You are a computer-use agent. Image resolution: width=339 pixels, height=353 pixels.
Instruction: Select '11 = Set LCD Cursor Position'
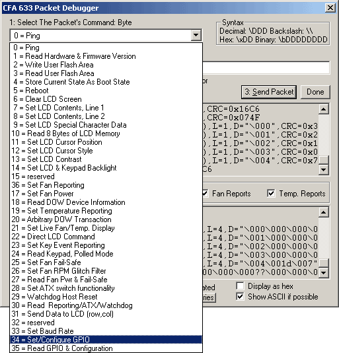click(106, 142)
